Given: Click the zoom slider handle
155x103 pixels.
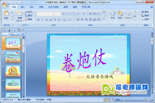Looking at the screenshot, I should (130, 100).
